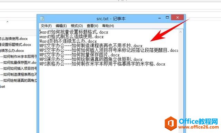Select Explorer file 如何批量保存图片
Image resolution: width=221 pixels, height=133 pixels.
18,62
